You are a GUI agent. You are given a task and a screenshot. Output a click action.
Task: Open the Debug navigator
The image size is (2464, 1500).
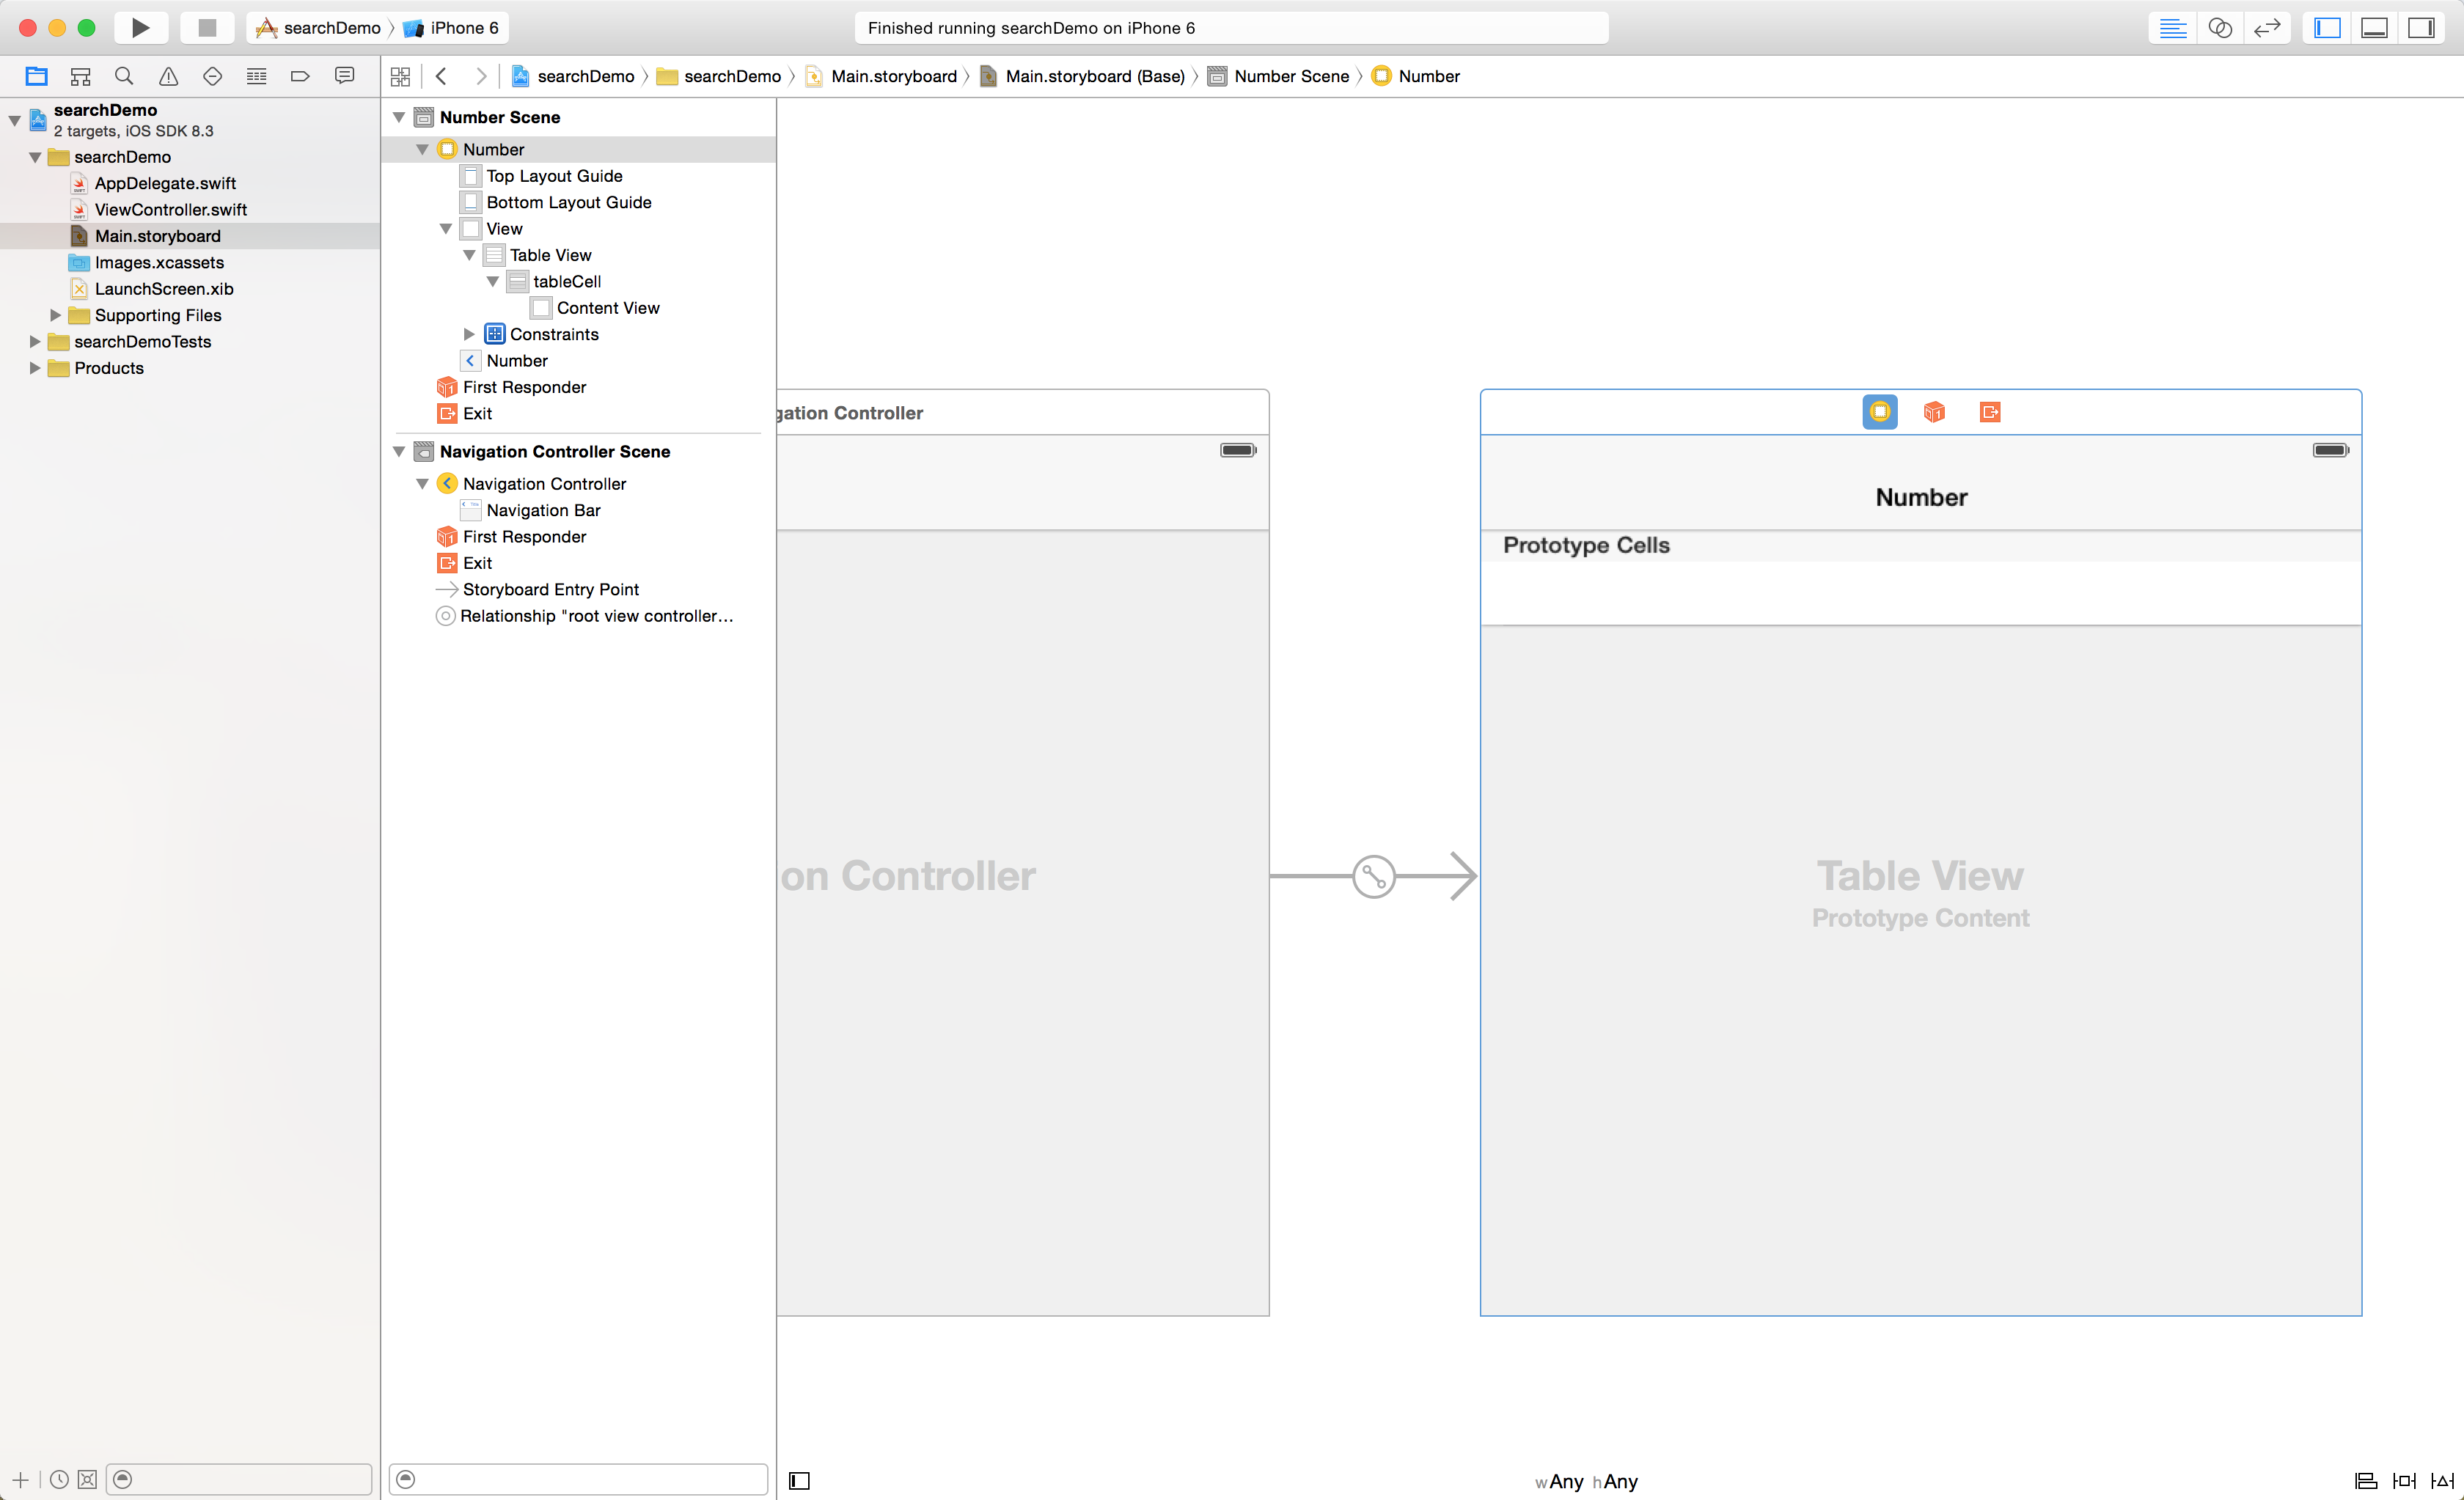pos(256,76)
